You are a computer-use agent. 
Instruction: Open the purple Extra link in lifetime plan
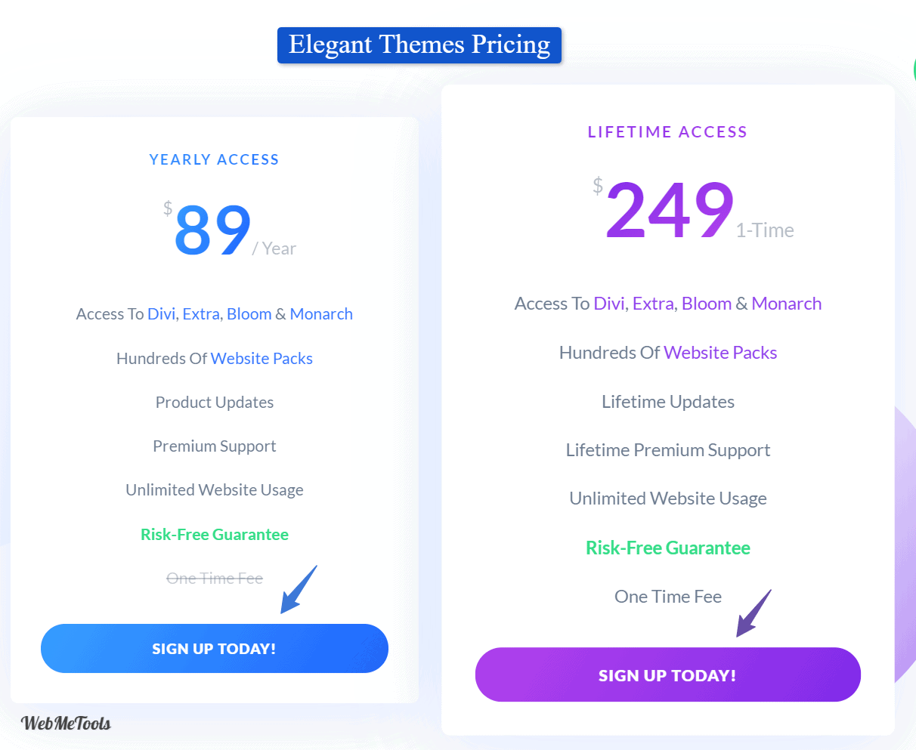653,304
